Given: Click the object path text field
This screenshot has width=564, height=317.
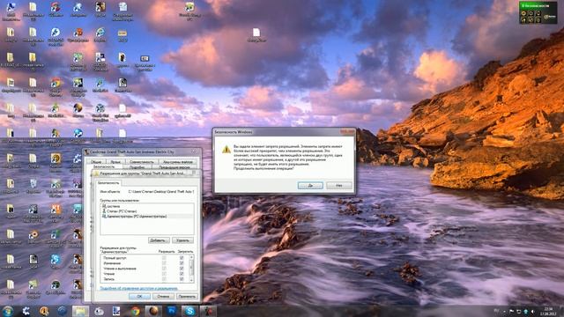Looking at the screenshot, I should 161,192.
